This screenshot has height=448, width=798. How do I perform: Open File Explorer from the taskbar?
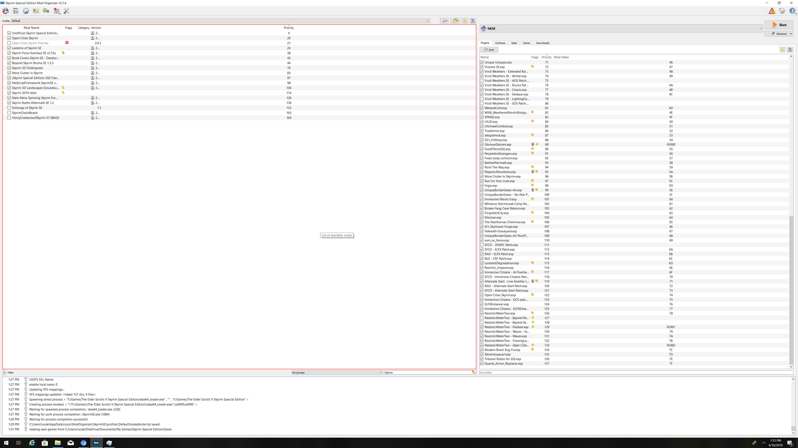click(x=58, y=443)
